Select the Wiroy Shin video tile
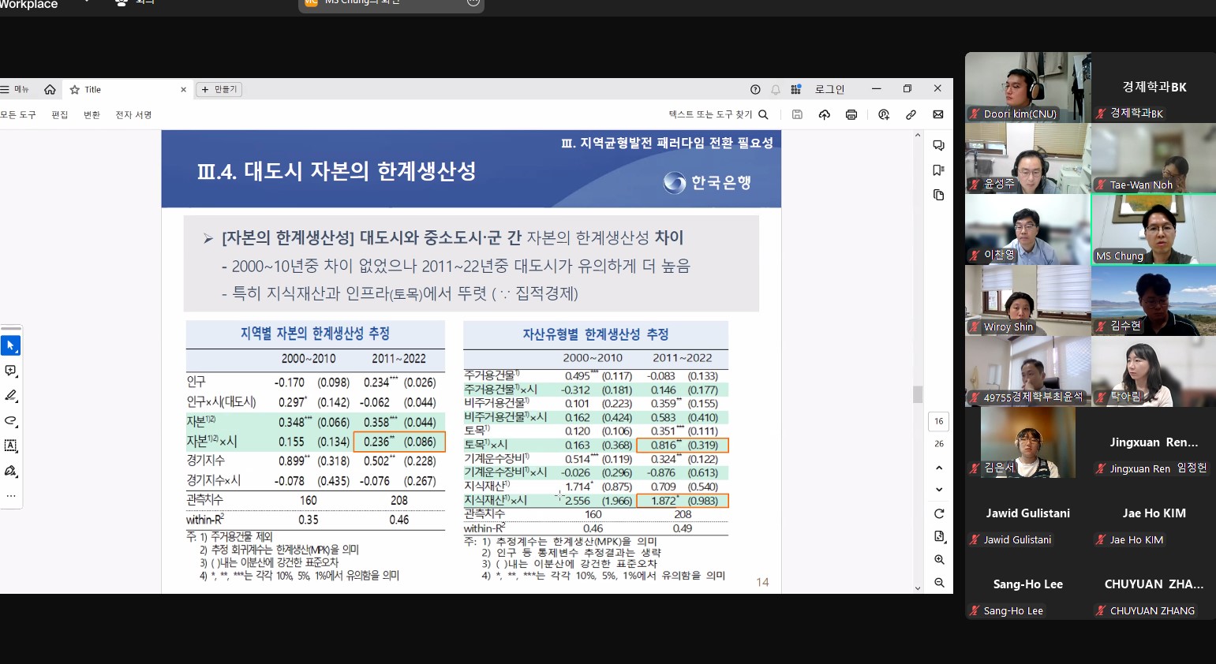Viewport: 1216px width, 664px height. click(1028, 300)
